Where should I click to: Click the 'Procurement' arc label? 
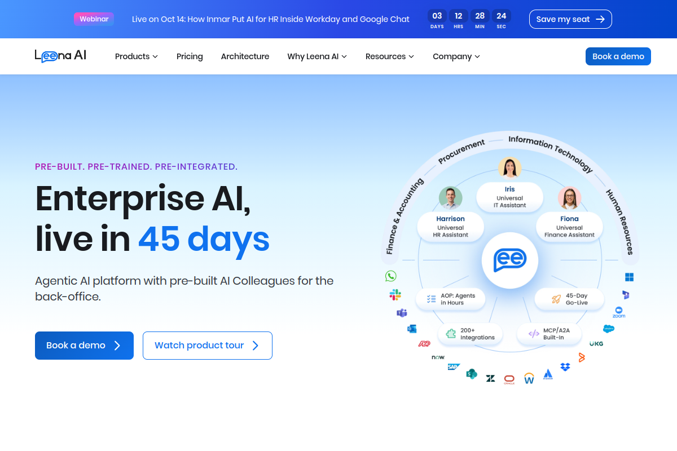(x=461, y=151)
